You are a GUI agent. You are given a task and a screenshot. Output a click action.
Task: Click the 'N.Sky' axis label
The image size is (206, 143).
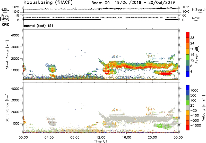[x=5, y=10]
